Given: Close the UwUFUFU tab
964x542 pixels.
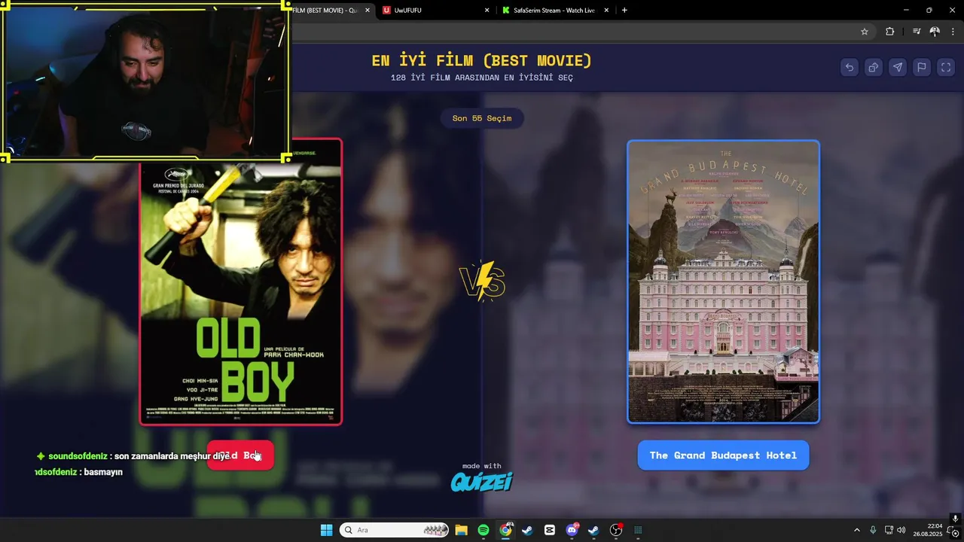Looking at the screenshot, I should (487, 11).
